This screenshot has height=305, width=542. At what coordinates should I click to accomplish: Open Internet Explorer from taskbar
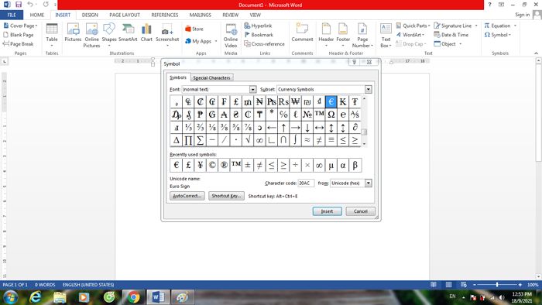click(35, 297)
